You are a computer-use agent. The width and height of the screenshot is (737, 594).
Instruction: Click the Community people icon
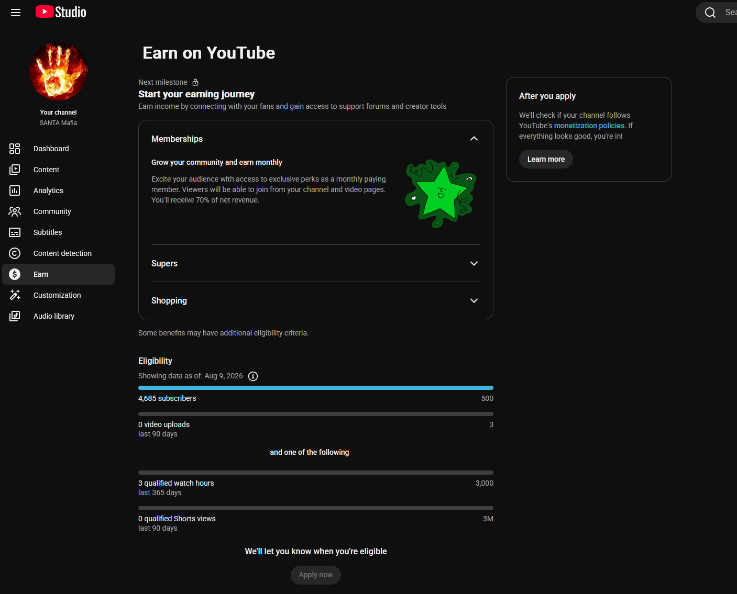(15, 211)
